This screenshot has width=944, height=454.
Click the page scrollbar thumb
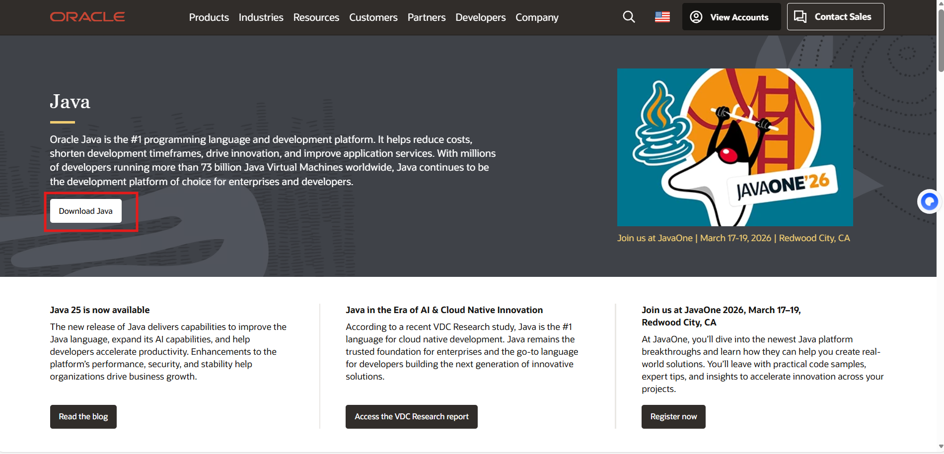click(940, 41)
